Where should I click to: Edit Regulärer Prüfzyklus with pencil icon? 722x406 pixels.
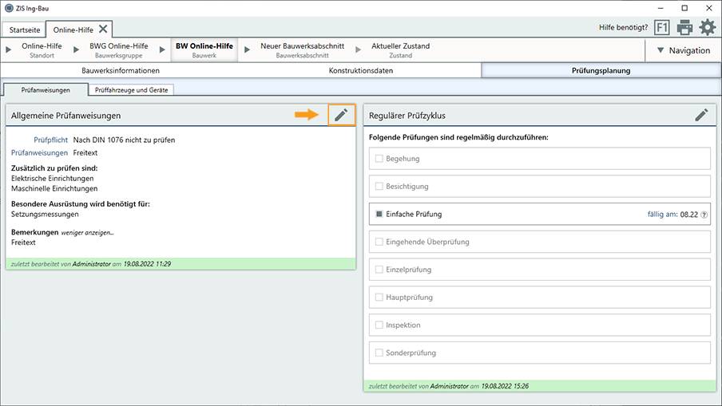pos(701,115)
